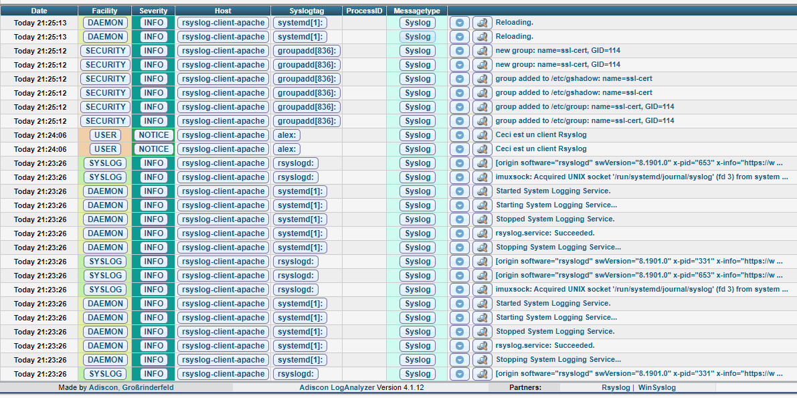Open magnifier on the imuxsock UNIX socket entry
797x398 pixels.
482,177
